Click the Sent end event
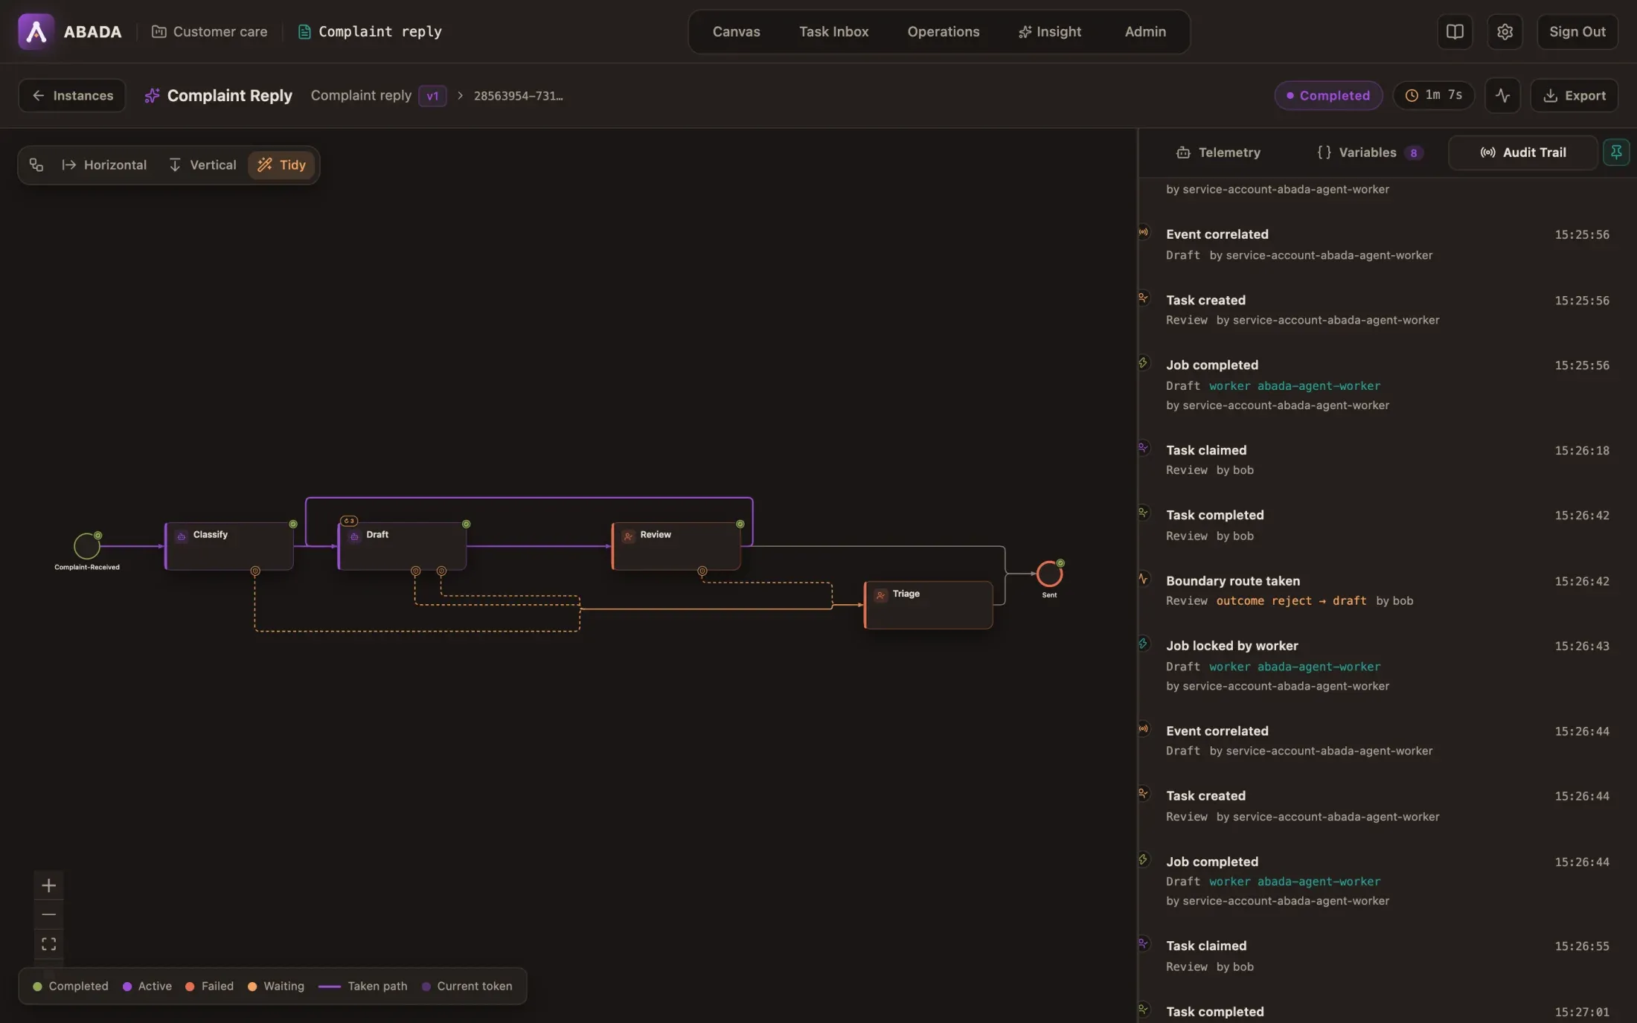 point(1049,574)
